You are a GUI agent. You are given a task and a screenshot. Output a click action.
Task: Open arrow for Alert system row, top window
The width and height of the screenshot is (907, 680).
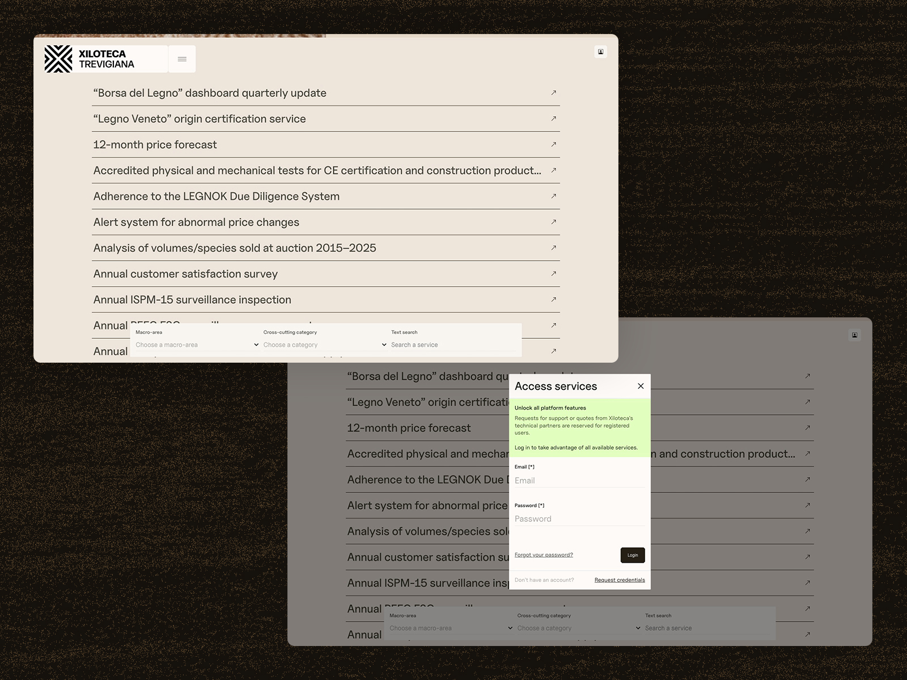pos(554,222)
